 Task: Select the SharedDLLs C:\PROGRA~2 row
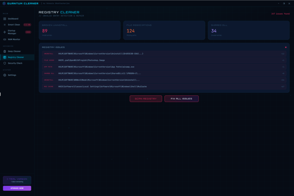164,74
